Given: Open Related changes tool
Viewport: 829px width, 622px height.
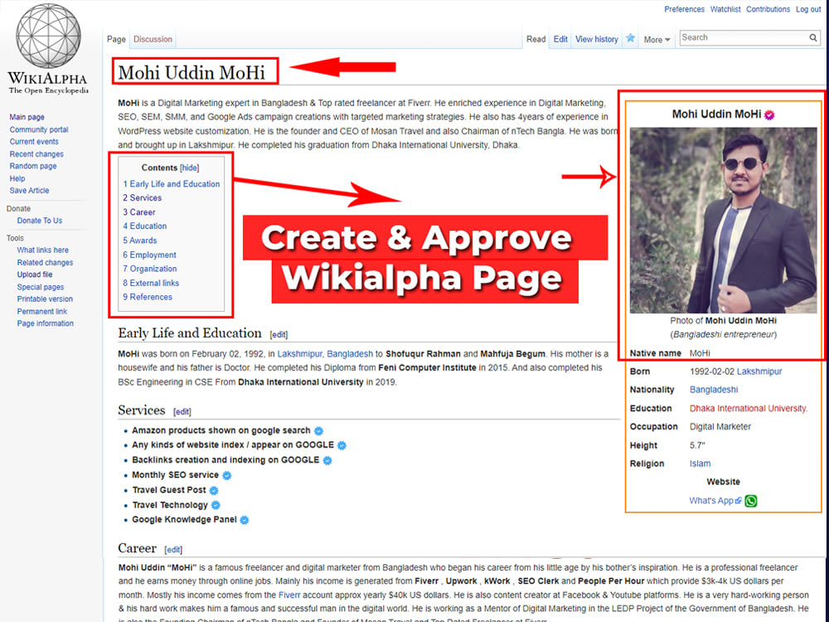Looking at the screenshot, I should pos(45,262).
